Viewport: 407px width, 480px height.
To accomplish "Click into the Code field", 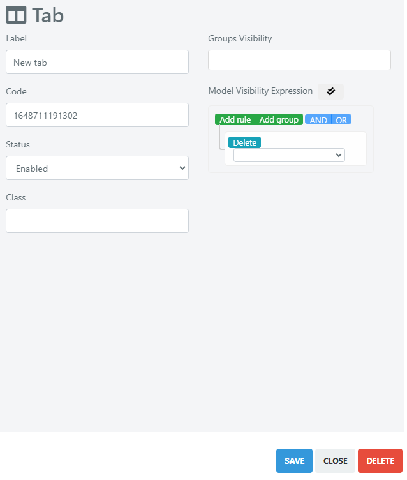I will [98, 116].
